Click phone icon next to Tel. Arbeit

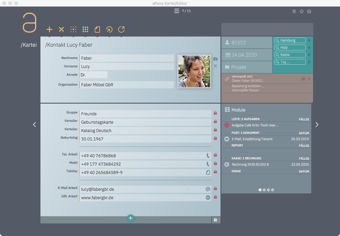pyautogui.click(x=208, y=155)
